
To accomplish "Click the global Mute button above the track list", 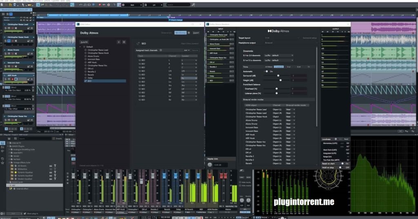I will [x=11, y=14].
